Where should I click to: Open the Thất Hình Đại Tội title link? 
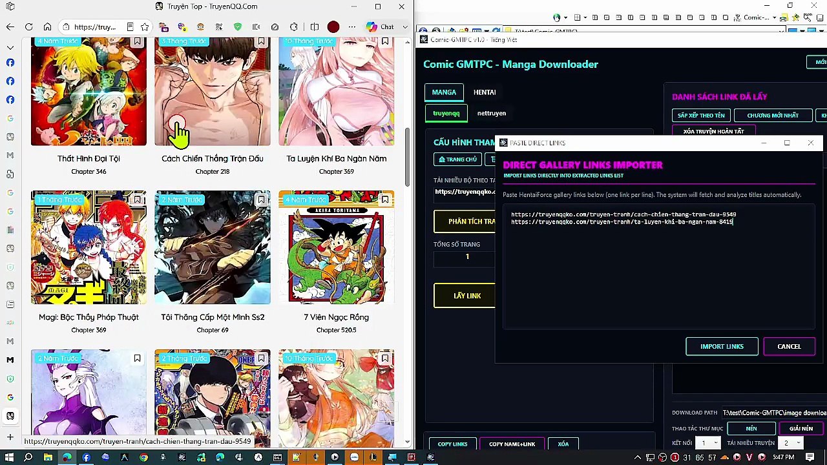89,158
